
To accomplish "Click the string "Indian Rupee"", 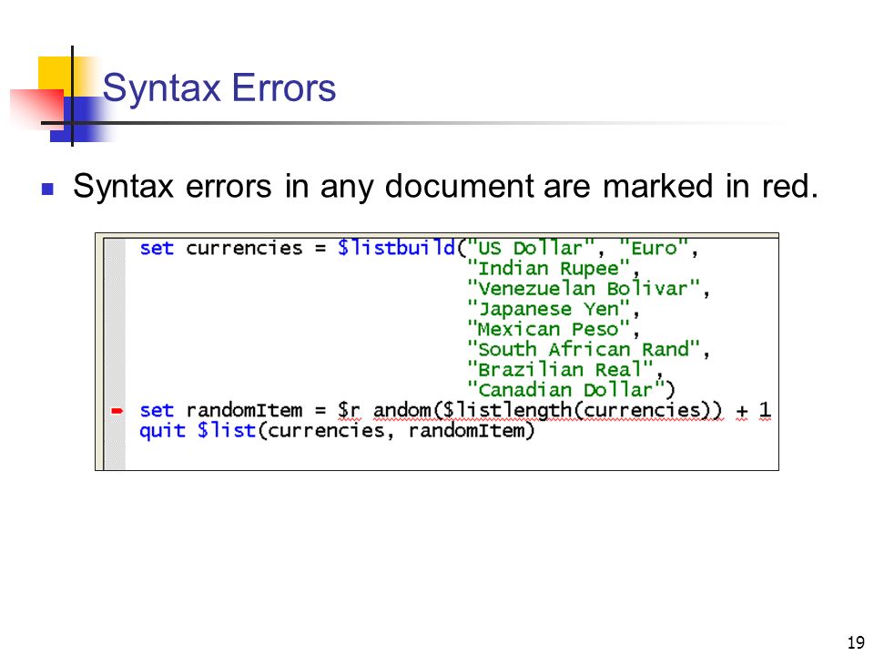I will pyautogui.click(x=548, y=268).
